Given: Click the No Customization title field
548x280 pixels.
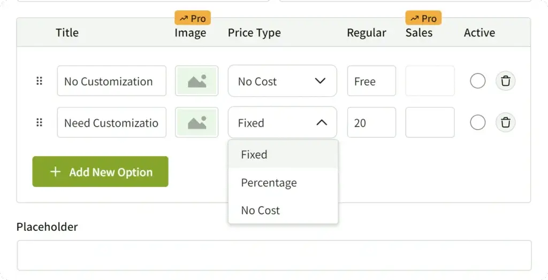Looking at the screenshot, I should click(111, 81).
